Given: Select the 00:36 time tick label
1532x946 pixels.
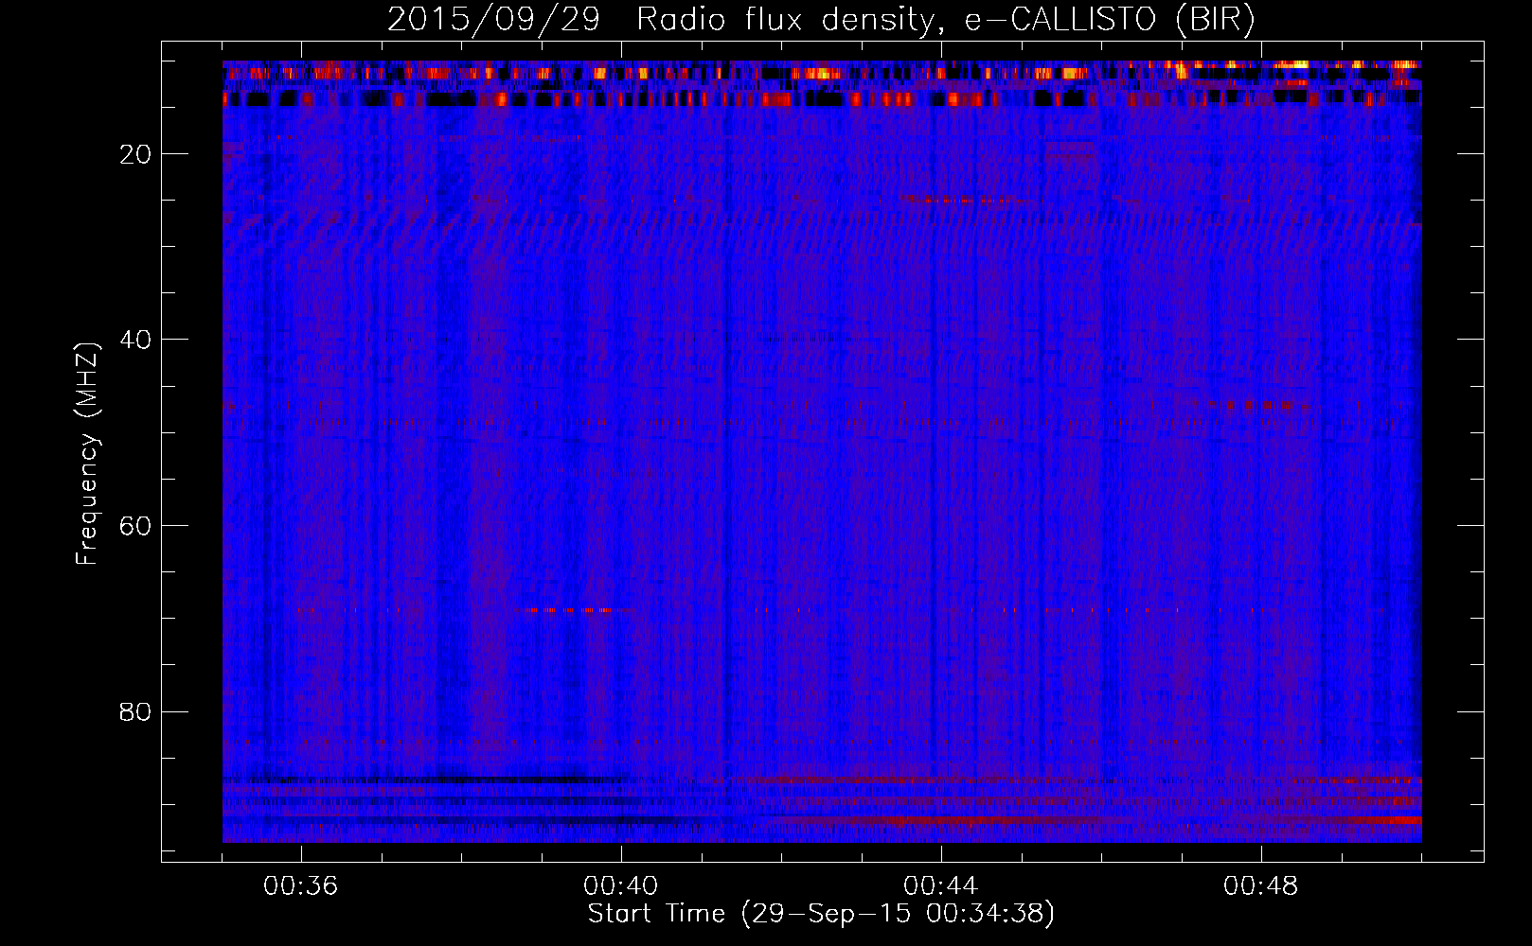Looking at the screenshot, I should pyautogui.click(x=301, y=886).
